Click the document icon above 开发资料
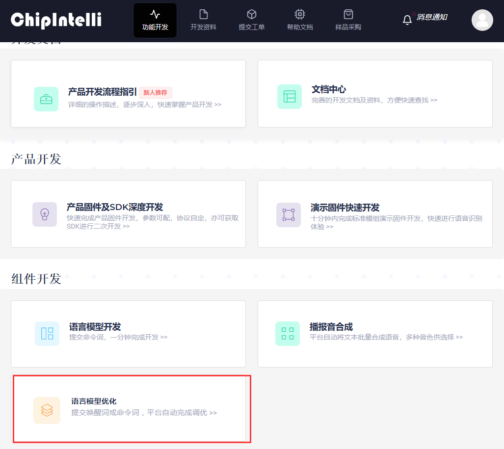 tap(204, 14)
